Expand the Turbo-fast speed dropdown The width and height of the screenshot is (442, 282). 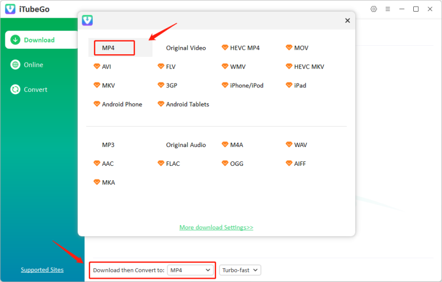(240, 270)
